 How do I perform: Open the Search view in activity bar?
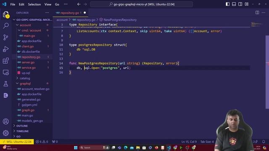pos(6,26)
